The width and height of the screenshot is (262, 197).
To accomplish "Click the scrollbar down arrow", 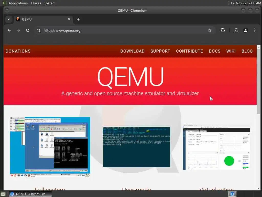I will tap(258, 188).
